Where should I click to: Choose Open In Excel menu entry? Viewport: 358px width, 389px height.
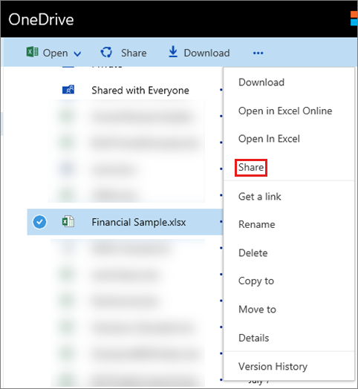tap(269, 139)
